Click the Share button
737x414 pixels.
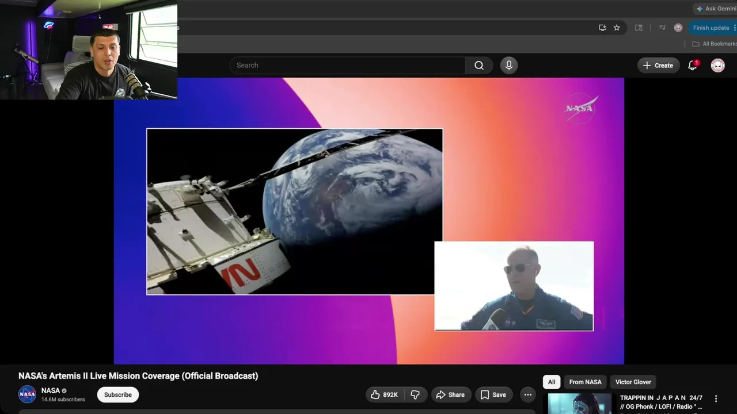(450, 394)
